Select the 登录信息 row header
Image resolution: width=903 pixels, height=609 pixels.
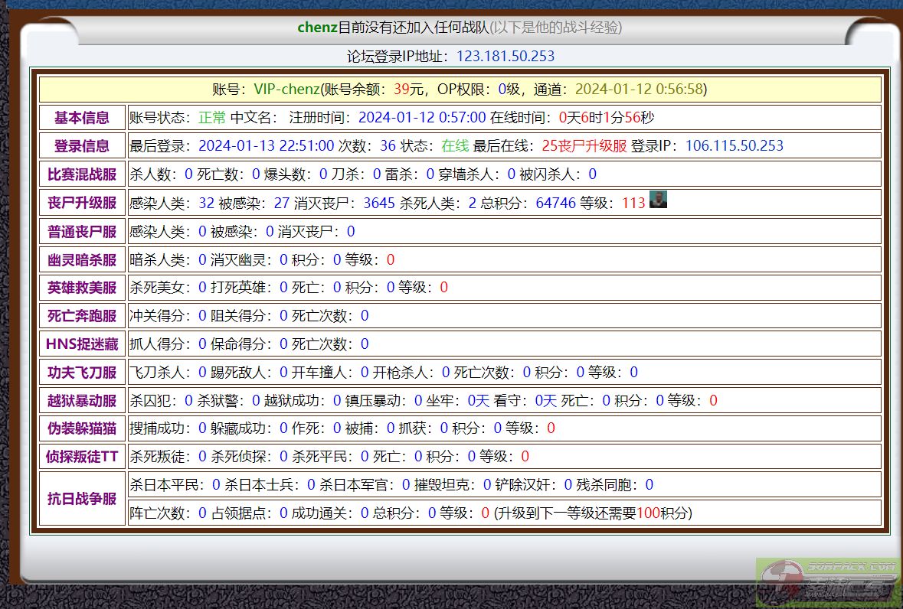pos(82,146)
